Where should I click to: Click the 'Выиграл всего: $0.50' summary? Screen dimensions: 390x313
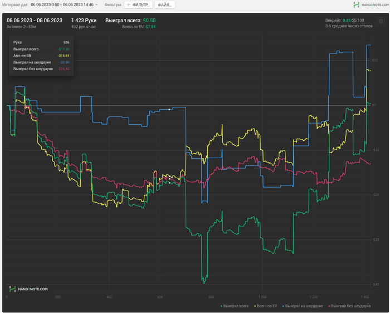coord(130,20)
